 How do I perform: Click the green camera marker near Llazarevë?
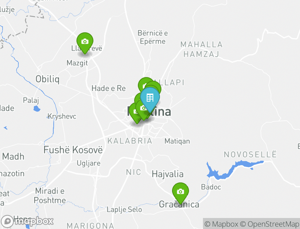tap(85, 42)
